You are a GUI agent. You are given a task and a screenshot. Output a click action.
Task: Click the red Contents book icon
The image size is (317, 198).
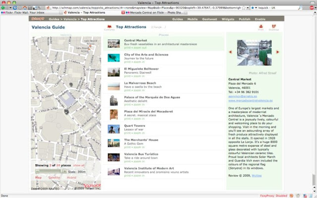pos(109,28)
